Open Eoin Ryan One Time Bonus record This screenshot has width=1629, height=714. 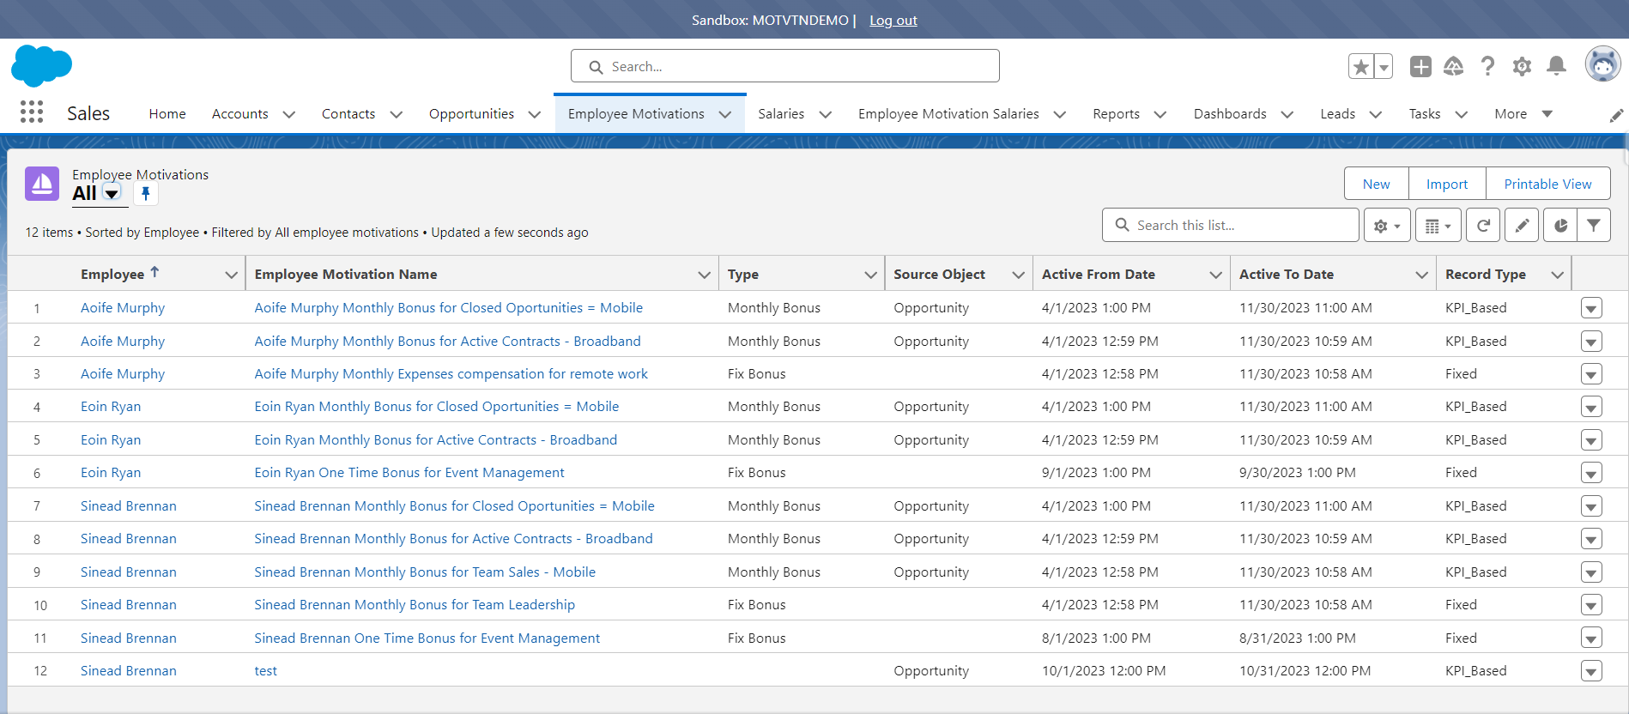point(409,473)
